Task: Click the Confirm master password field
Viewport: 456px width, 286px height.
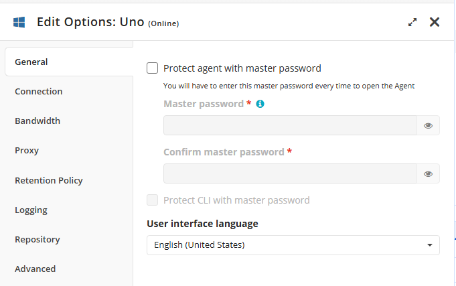Action: 290,173
